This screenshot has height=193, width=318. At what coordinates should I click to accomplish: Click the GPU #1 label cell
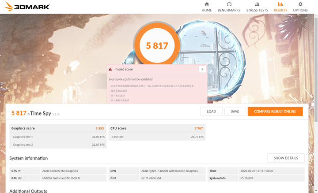point(25,171)
